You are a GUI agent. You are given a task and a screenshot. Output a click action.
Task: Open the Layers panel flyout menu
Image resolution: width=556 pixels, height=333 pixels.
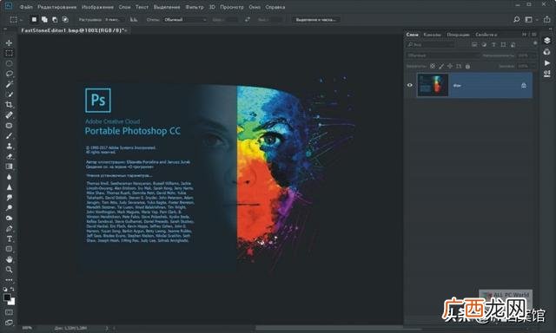[534, 35]
